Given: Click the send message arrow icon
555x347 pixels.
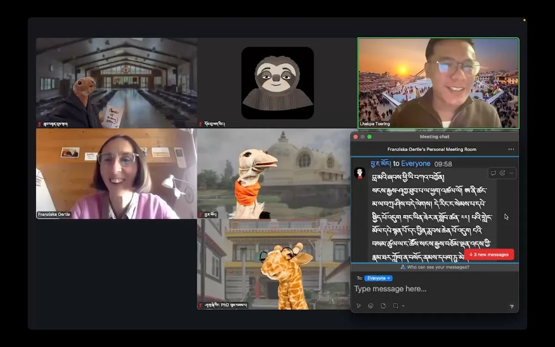Looking at the screenshot, I should click(x=512, y=306).
